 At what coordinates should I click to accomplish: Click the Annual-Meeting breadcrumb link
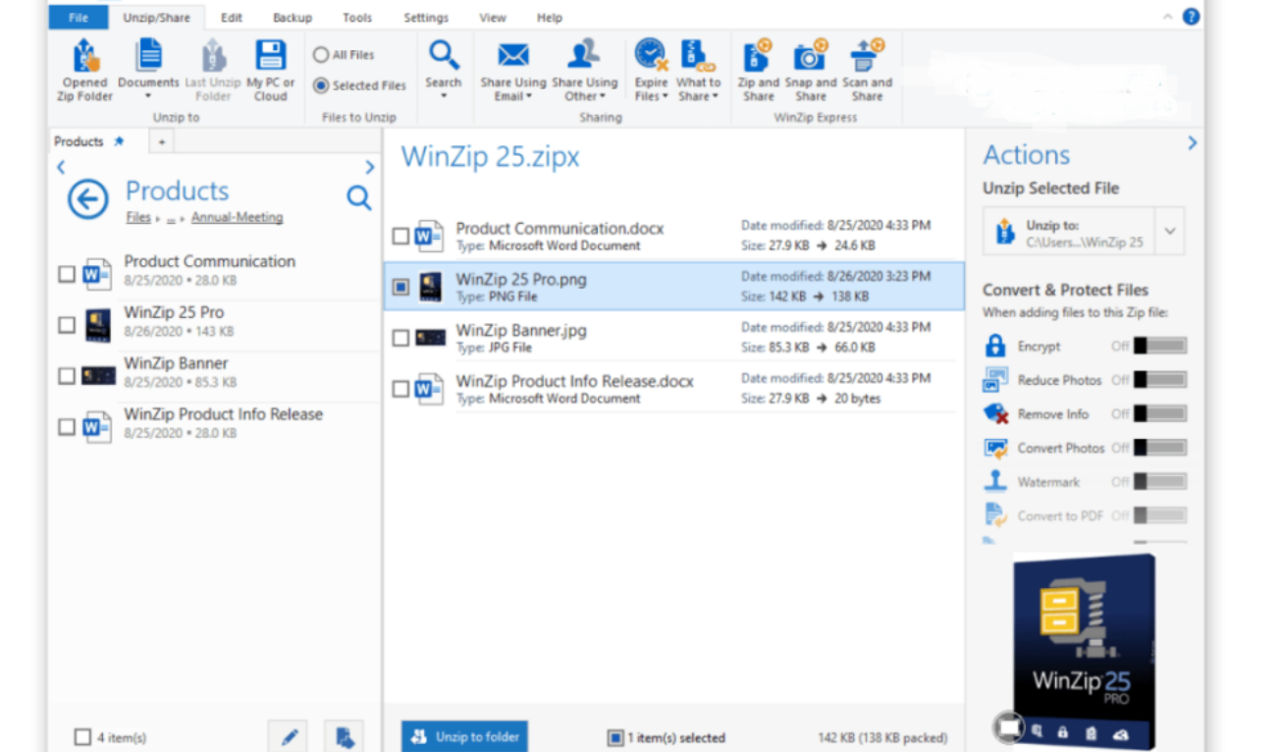click(x=237, y=217)
